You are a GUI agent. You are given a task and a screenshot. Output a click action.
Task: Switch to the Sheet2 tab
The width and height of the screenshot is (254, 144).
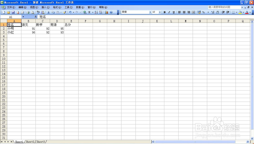[x=30, y=142]
